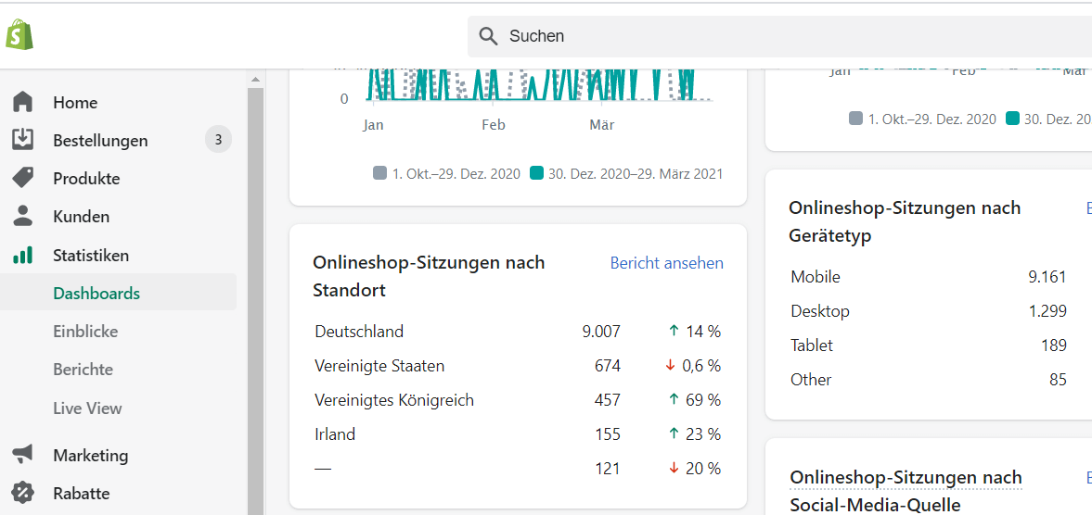Click the search magnifier icon

(x=489, y=36)
